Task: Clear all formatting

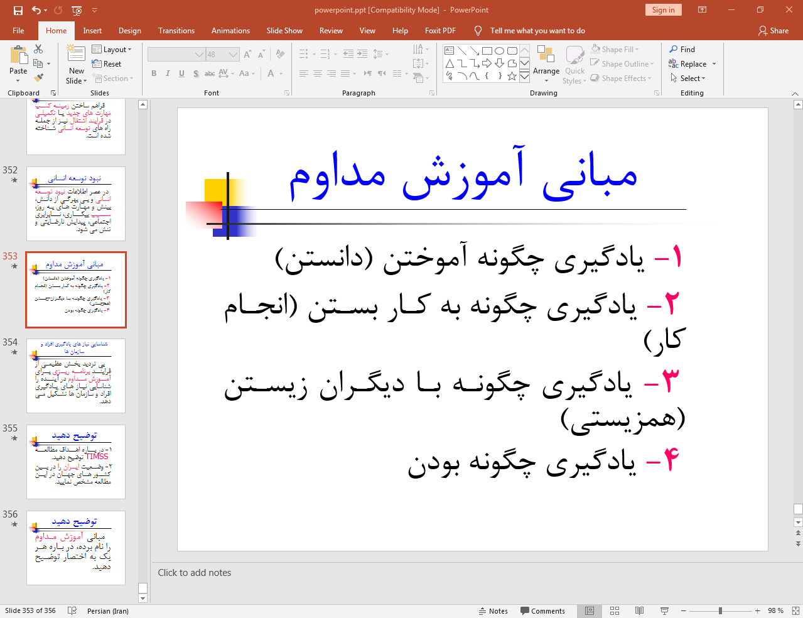Action: pyautogui.click(x=280, y=54)
